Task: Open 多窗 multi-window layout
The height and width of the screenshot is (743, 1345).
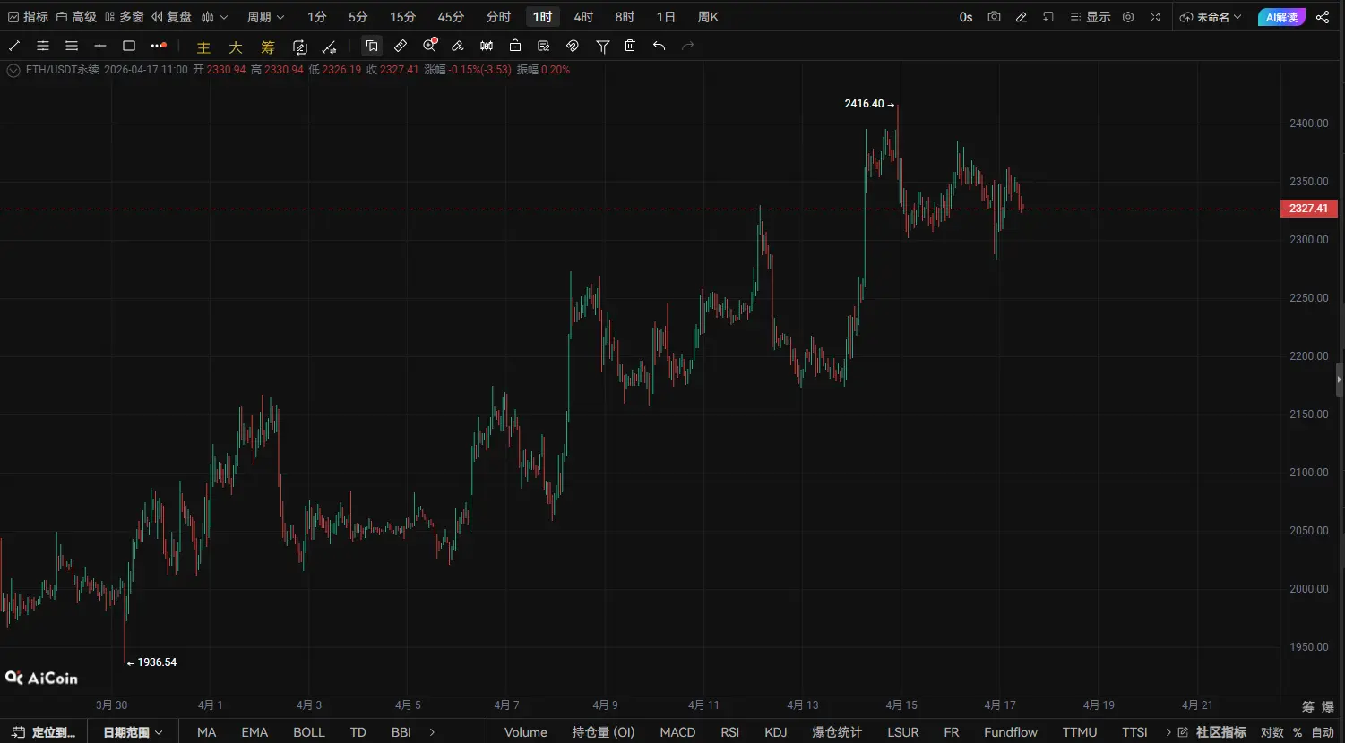Action: [125, 17]
